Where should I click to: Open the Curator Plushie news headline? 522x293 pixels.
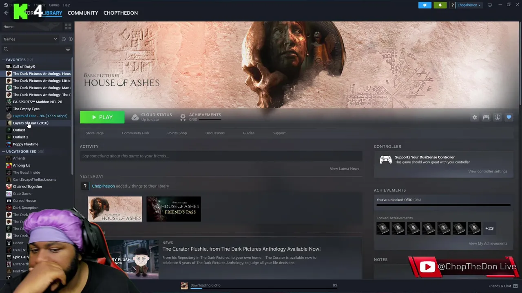point(241,249)
